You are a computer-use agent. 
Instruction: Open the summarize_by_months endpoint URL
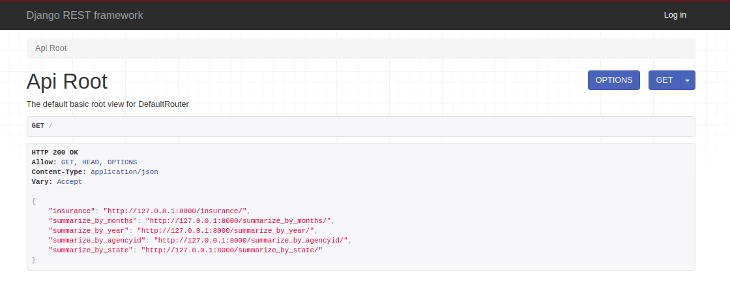tap(239, 220)
